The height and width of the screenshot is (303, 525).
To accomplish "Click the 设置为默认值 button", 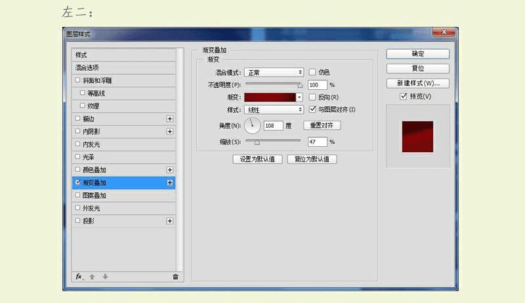I will pos(257,159).
